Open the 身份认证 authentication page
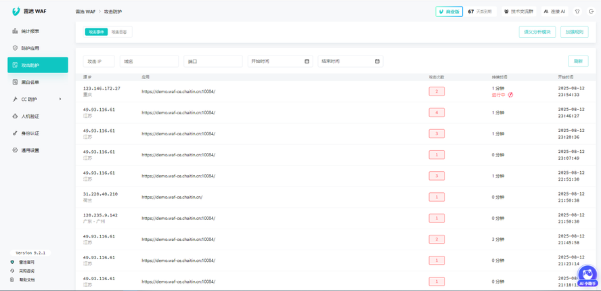 click(30, 133)
